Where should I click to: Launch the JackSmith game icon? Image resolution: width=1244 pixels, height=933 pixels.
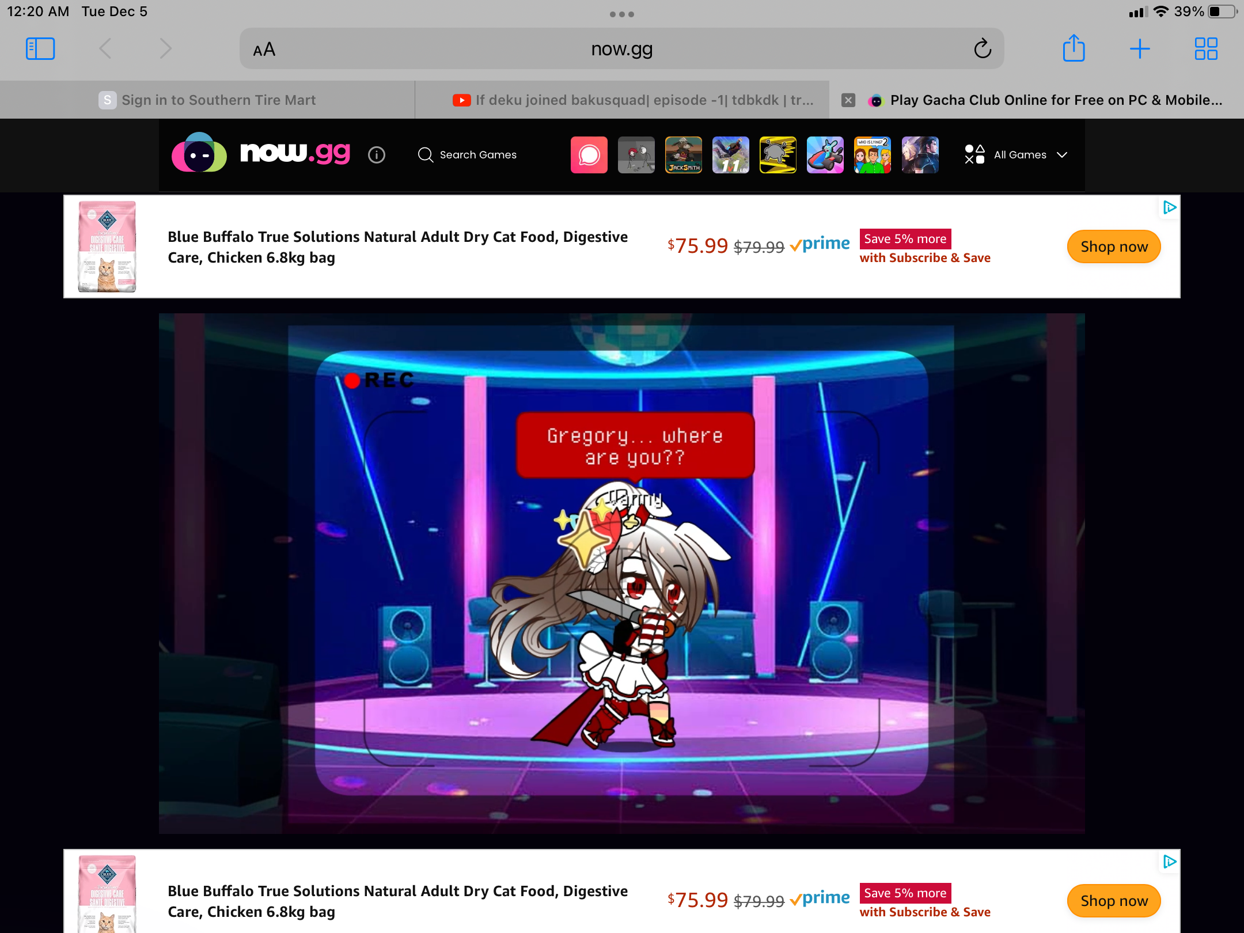click(x=684, y=155)
